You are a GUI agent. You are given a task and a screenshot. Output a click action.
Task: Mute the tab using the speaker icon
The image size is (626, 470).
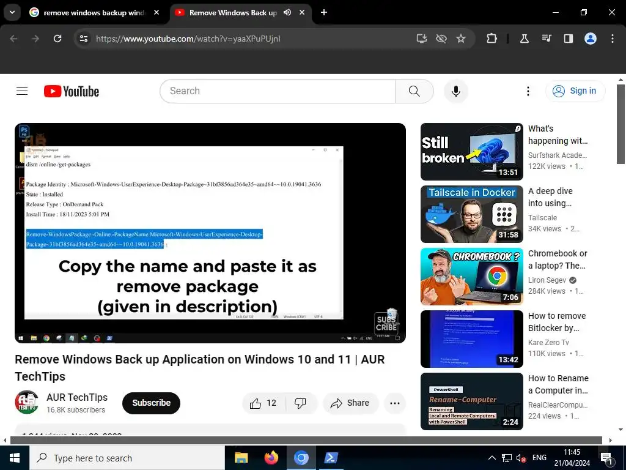click(287, 12)
